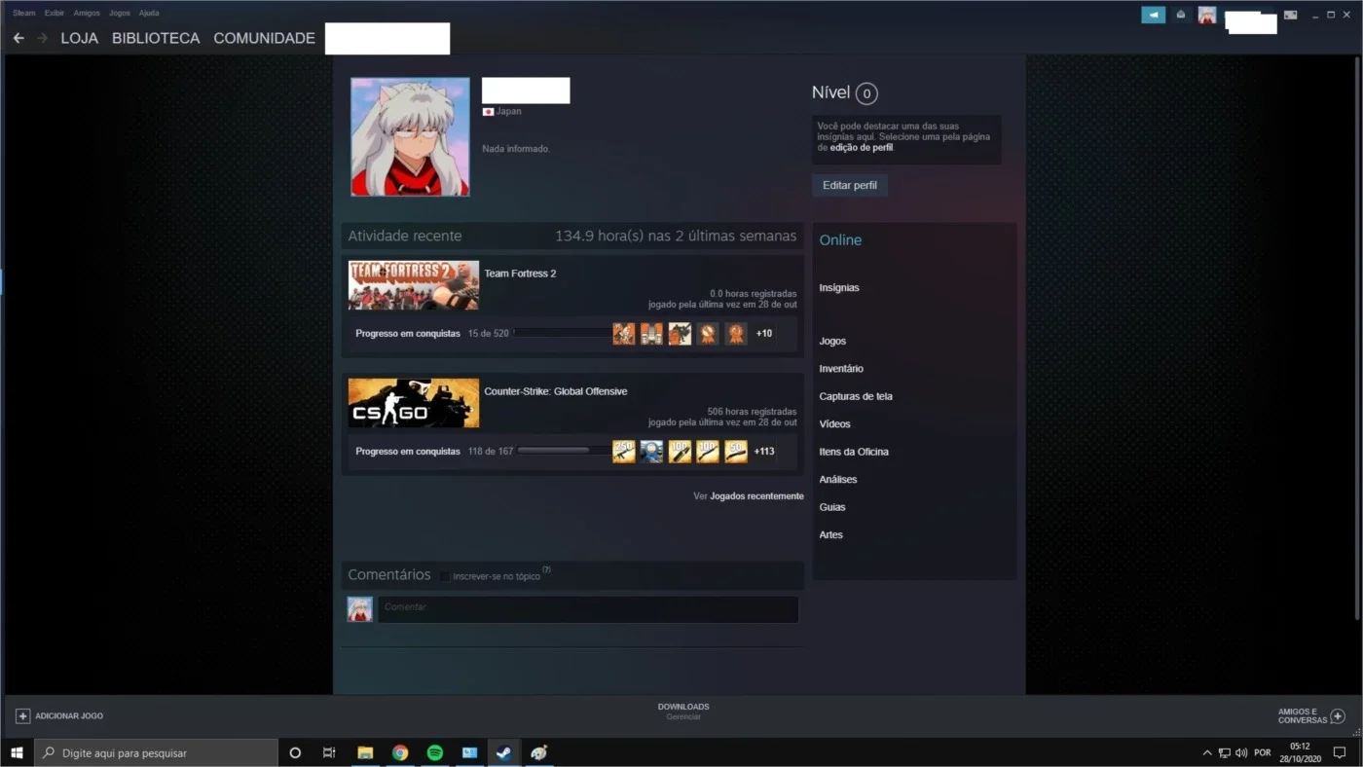1363x767 pixels.
Task: Open the Steam menu in the menu bar
Action: pyautogui.click(x=23, y=13)
